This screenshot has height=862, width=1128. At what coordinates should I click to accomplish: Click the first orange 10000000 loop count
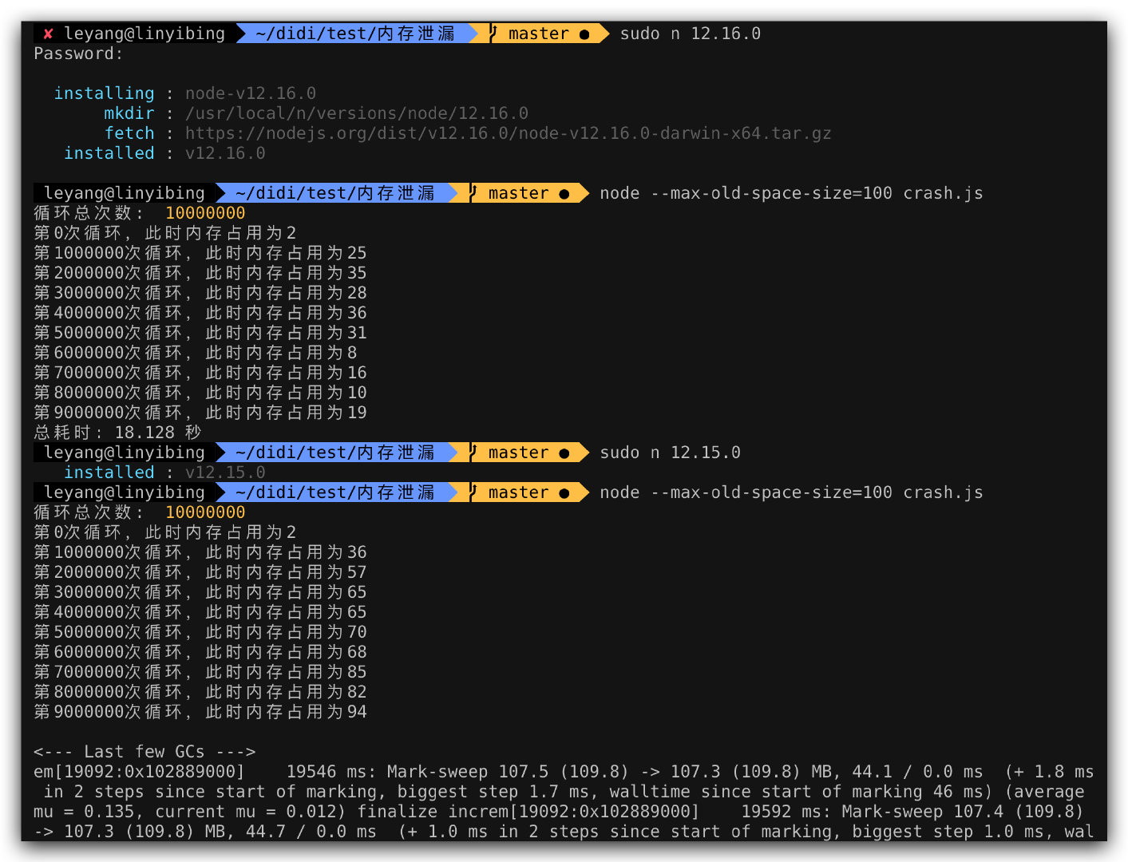pyautogui.click(x=205, y=213)
